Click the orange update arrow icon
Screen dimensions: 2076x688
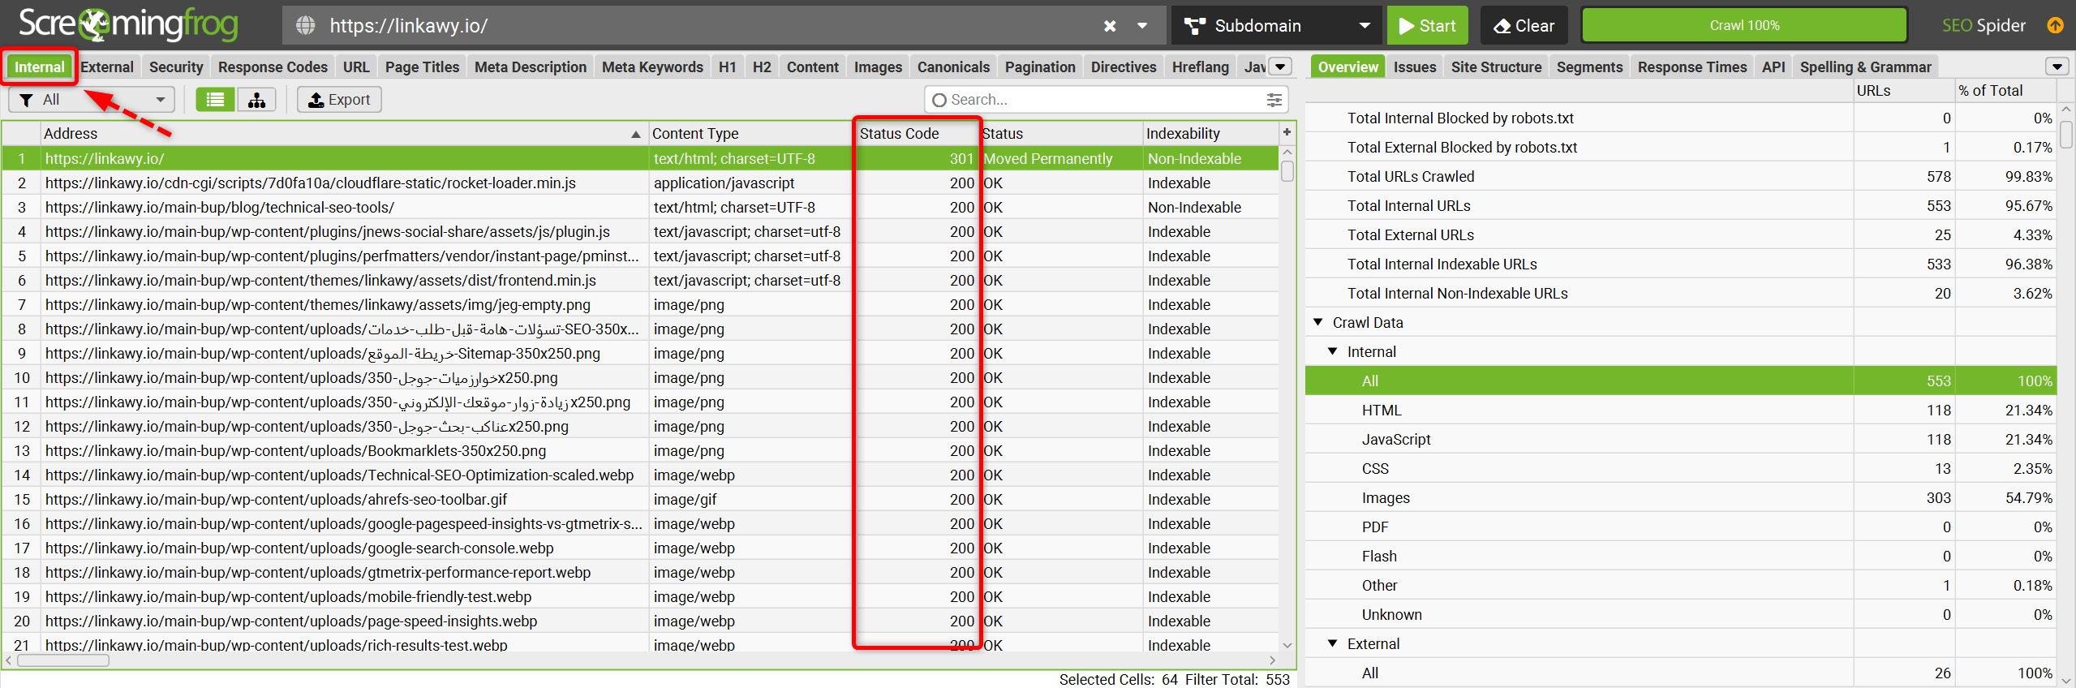coord(2055,26)
